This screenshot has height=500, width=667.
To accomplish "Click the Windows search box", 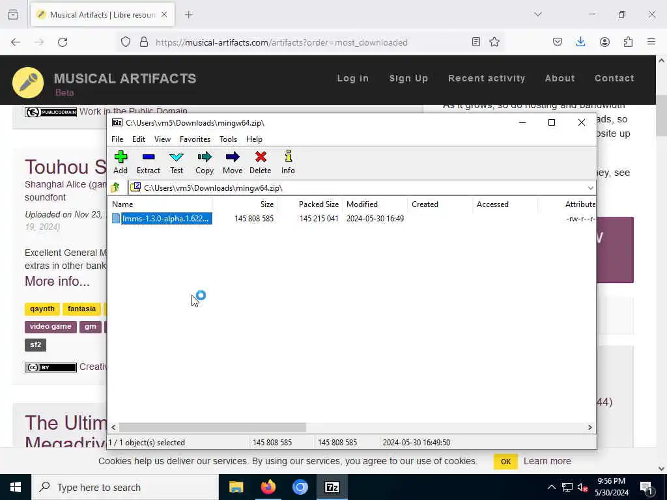I will [x=125, y=487].
